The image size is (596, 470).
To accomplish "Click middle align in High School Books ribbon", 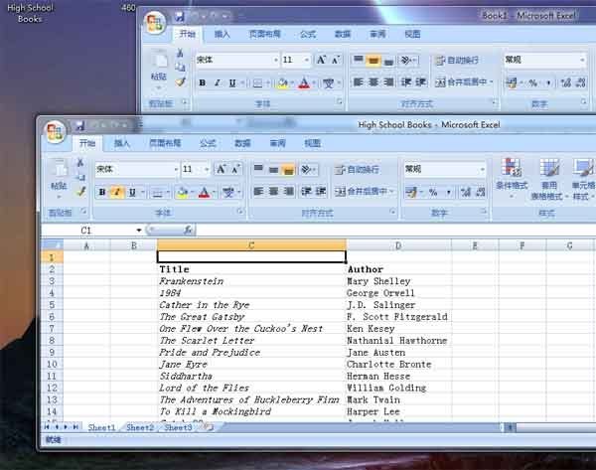I will 274,169.
